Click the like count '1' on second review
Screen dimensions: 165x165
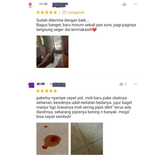126,84
